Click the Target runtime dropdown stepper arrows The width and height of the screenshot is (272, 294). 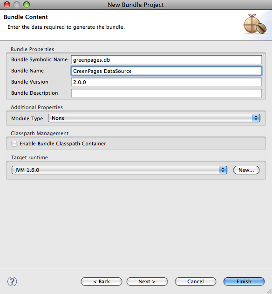[x=223, y=170]
